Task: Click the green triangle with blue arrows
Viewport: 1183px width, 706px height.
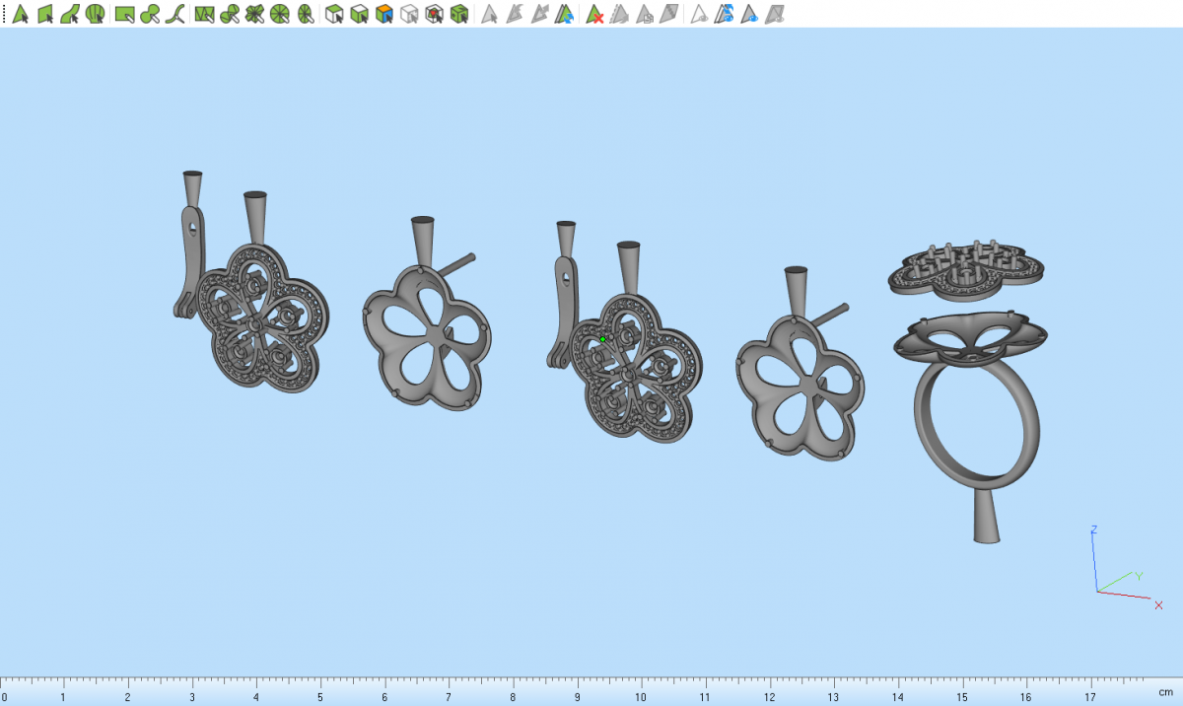Action: click(565, 14)
